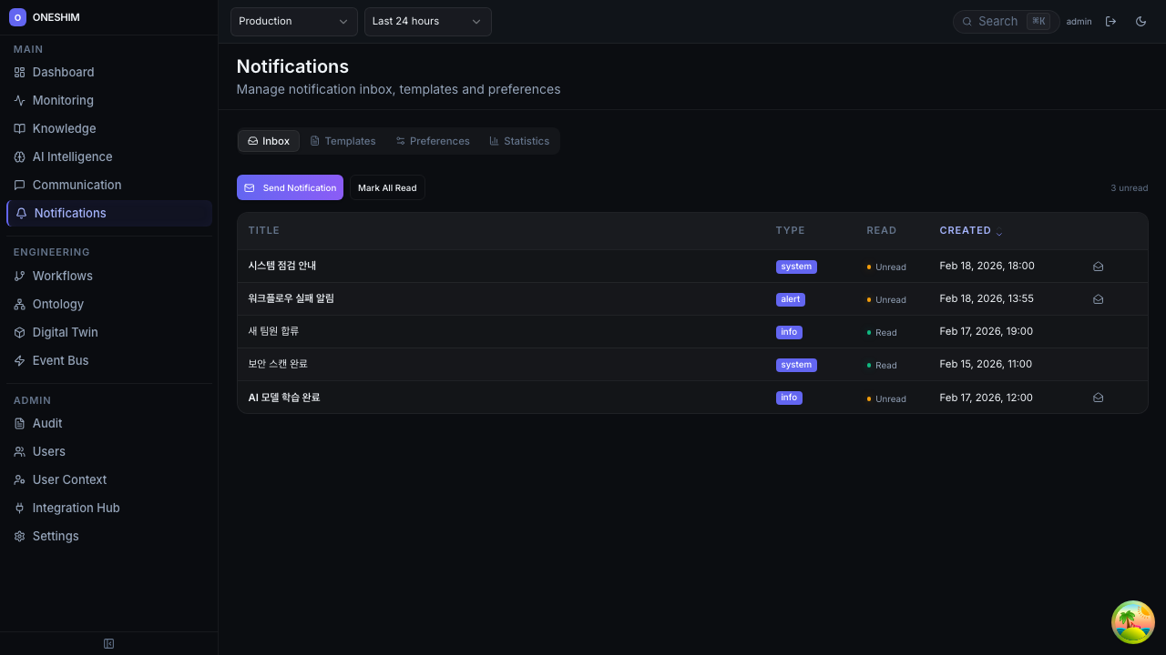This screenshot has height=655, width=1166.
Task: Mark 워크플로우 실패 알림 as read
Action: tap(1098, 299)
